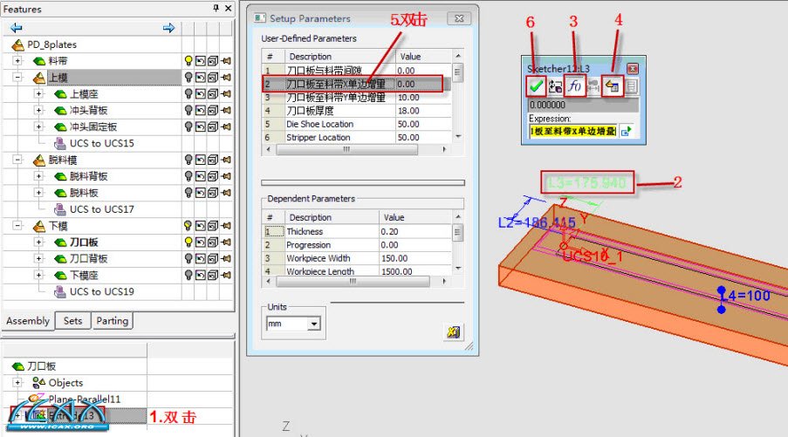Select UCS to UCS19 tree item
788x437 pixels.
point(102,291)
